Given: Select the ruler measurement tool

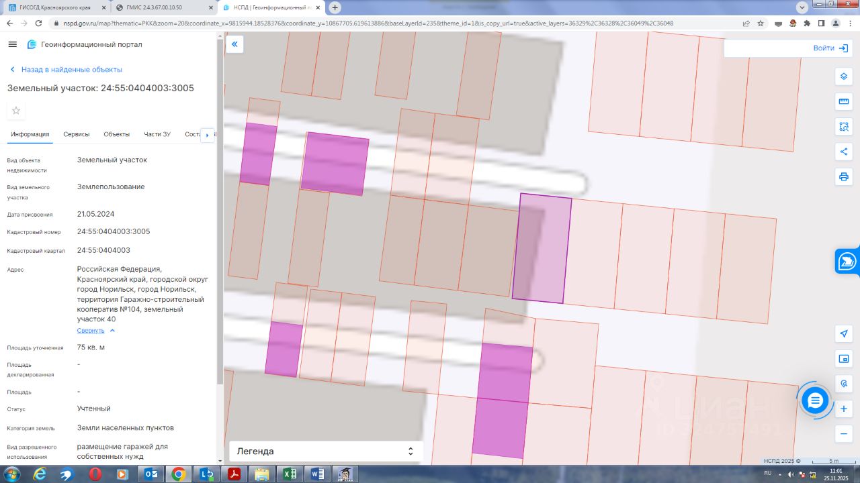Looking at the screenshot, I should 844,101.
